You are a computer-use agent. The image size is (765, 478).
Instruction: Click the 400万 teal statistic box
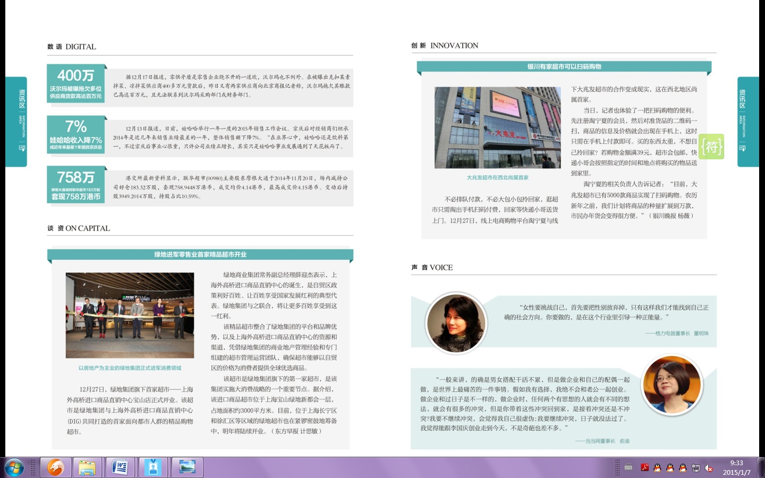(76, 82)
